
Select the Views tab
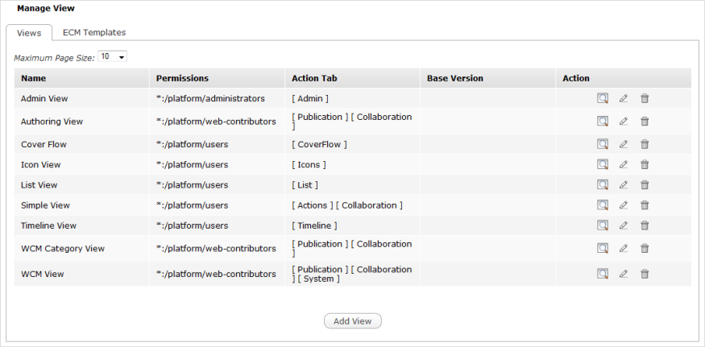[x=29, y=33]
